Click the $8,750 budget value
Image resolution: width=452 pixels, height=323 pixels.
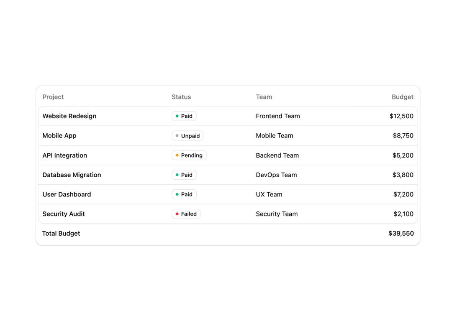coord(403,135)
